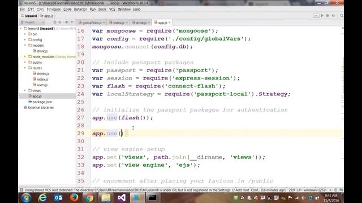
Task: Expand the config folder
Action: pos(25,40)
